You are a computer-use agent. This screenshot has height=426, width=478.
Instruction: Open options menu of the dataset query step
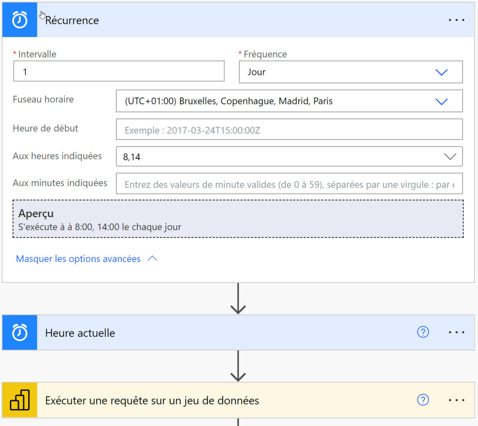(x=456, y=400)
